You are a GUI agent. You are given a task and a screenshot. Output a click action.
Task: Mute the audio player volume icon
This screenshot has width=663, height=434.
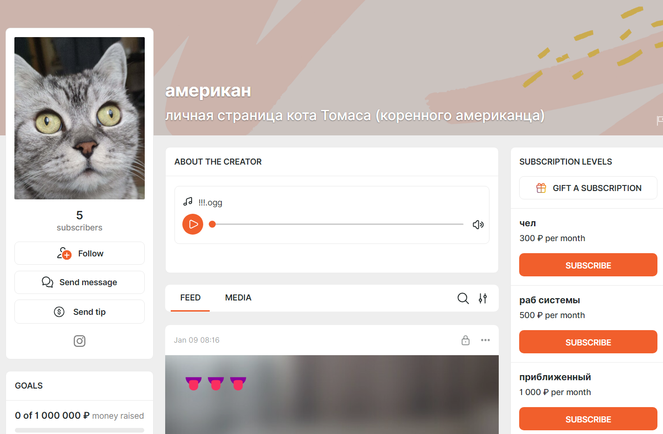click(x=478, y=225)
